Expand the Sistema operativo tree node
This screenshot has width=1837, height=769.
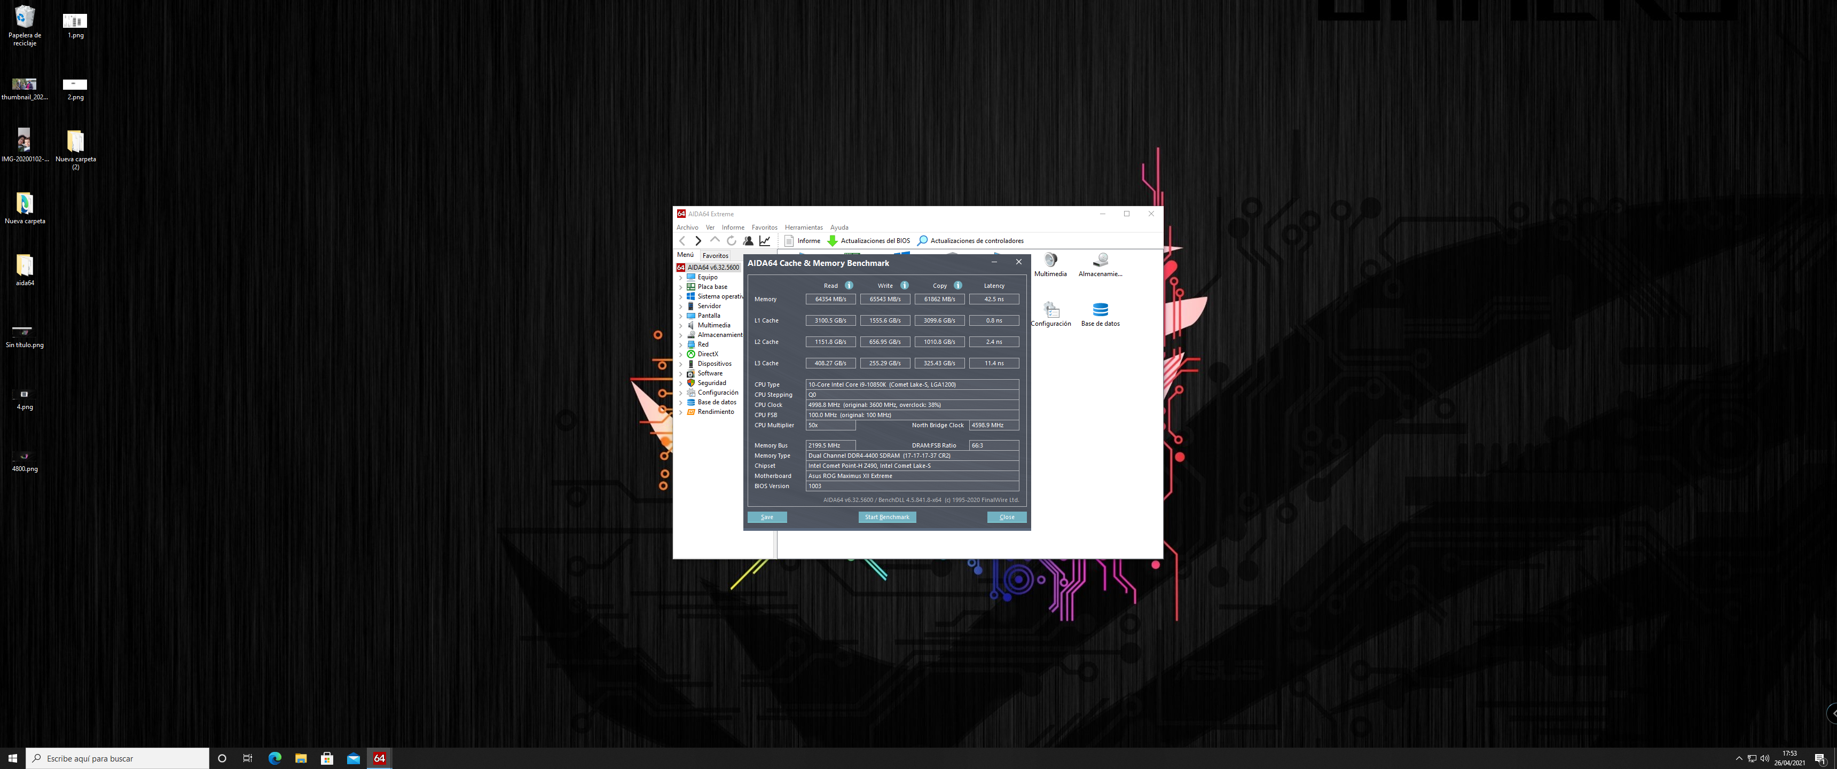click(681, 297)
